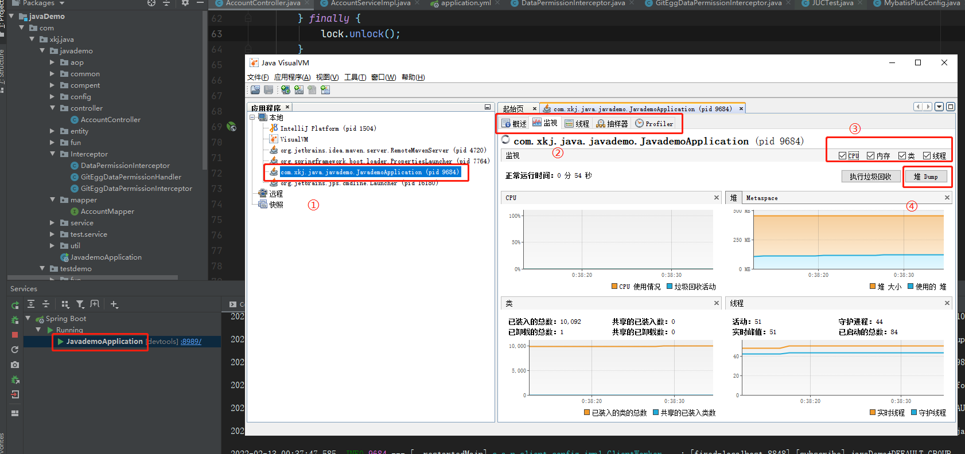Close the 类 chart panel

coord(717,303)
